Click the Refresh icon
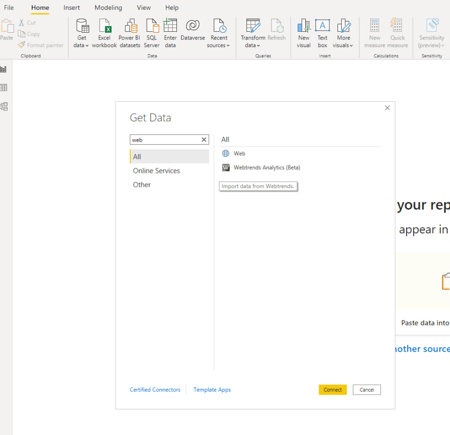The image size is (450, 435). point(277,26)
